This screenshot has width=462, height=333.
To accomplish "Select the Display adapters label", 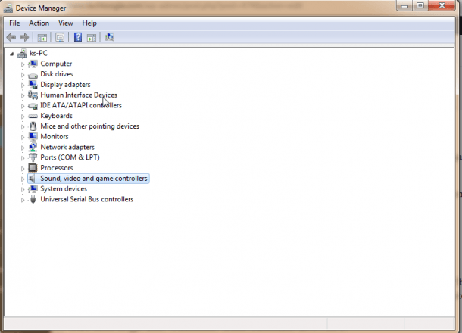I will [65, 85].
